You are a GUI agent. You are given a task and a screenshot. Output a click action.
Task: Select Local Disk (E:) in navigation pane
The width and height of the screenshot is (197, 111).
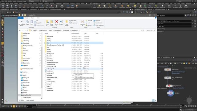(27, 97)
